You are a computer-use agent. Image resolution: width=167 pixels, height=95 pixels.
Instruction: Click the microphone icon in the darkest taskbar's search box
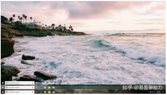pyautogui.click(x=33, y=92)
